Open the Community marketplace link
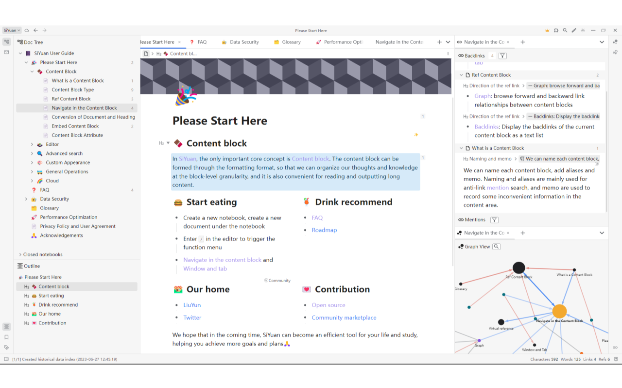 [344, 318]
